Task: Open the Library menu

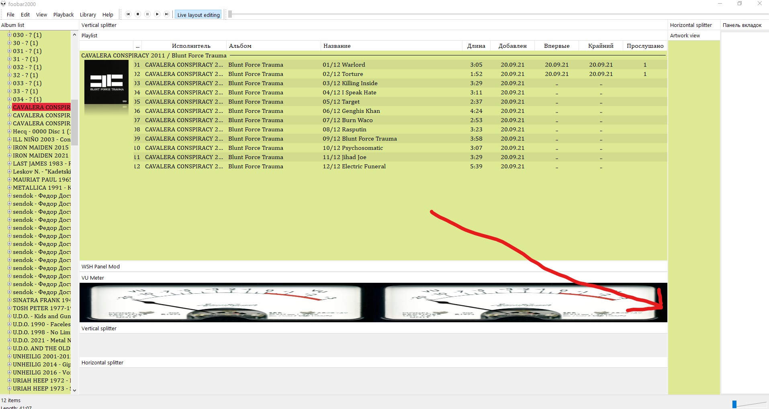Action: (88, 15)
